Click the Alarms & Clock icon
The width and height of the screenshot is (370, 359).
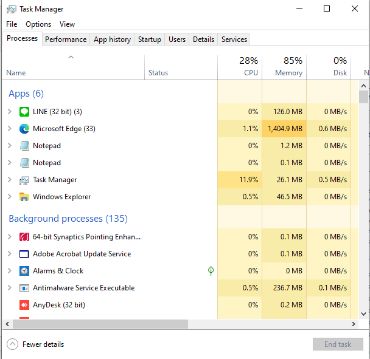24,271
